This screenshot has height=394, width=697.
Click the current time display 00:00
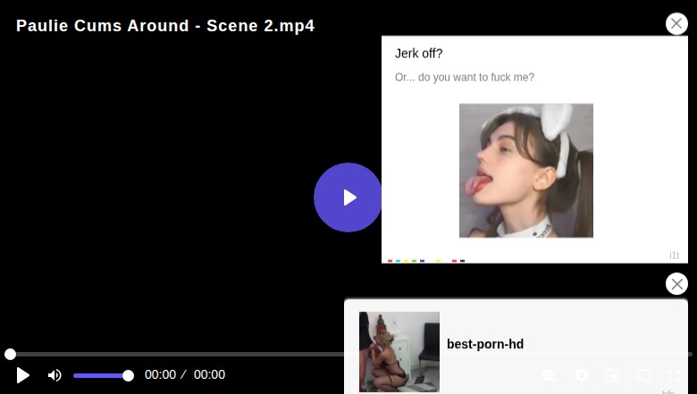point(161,375)
